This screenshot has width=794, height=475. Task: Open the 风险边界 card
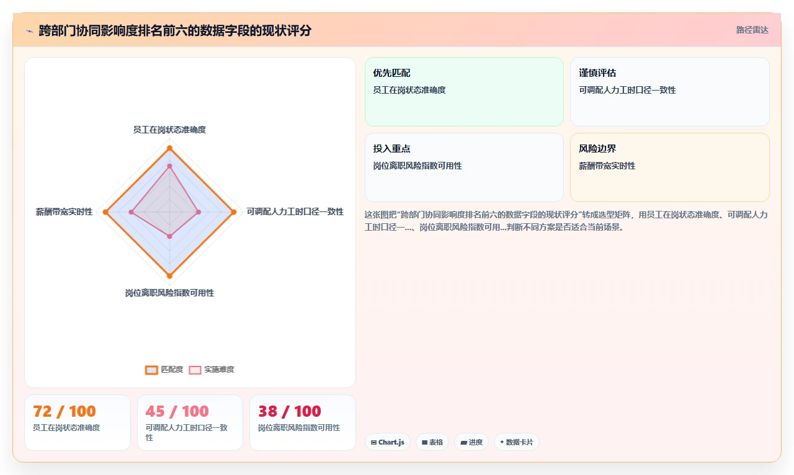tap(670, 167)
